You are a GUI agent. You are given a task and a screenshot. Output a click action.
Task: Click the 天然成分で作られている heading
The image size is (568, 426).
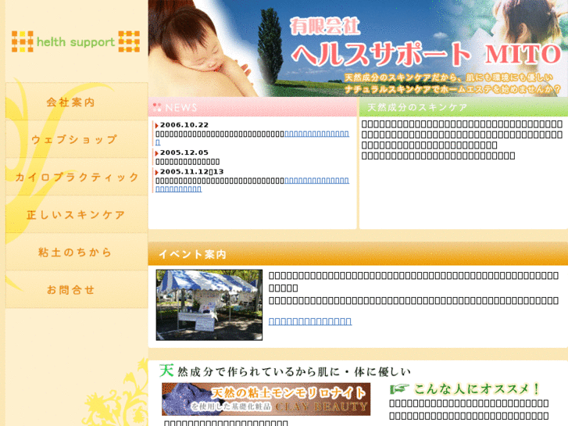tap(285, 371)
